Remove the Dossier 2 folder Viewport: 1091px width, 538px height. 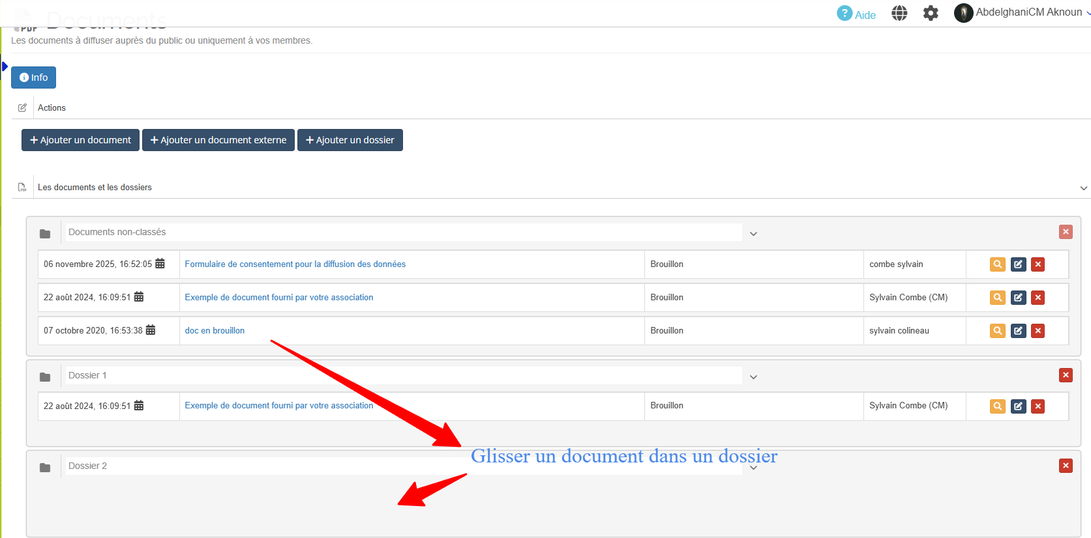tap(1066, 466)
